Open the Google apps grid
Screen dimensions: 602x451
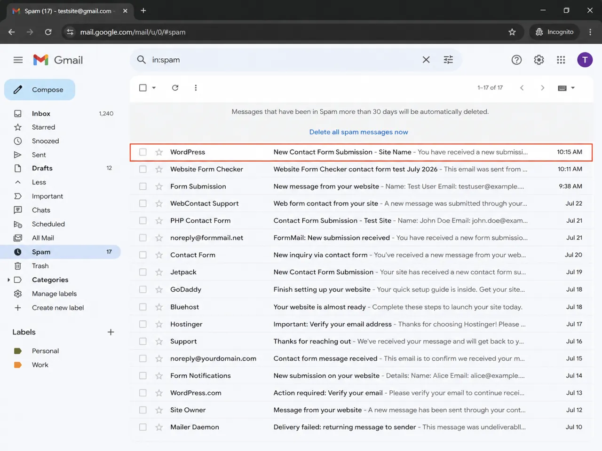[561, 60]
